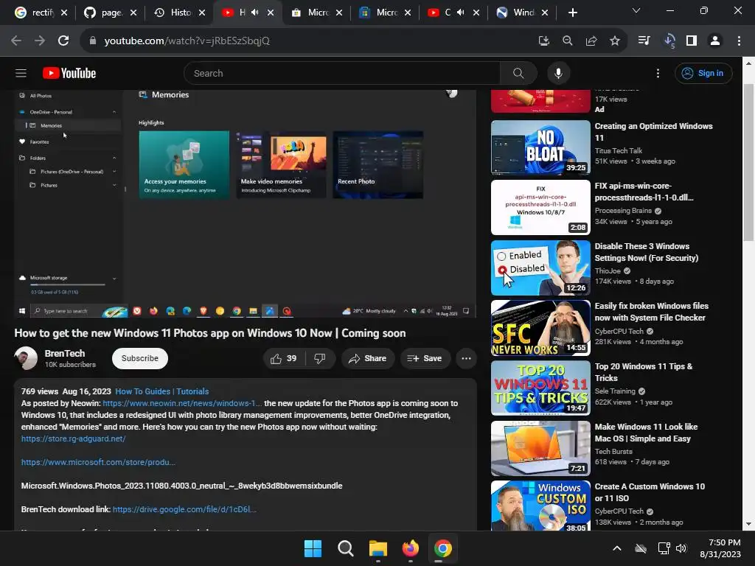
Task: Mute the current YouTube tab audio
Action: pos(255,13)
